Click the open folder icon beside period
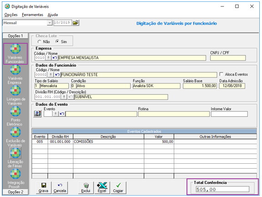Screen dimensions: 262x197 point(76,23)
